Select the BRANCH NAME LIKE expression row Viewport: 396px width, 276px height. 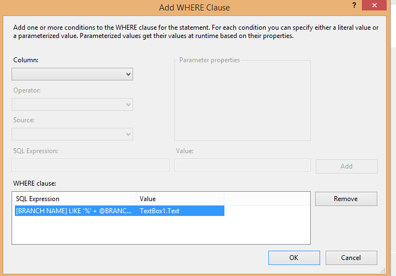[119, 211]
